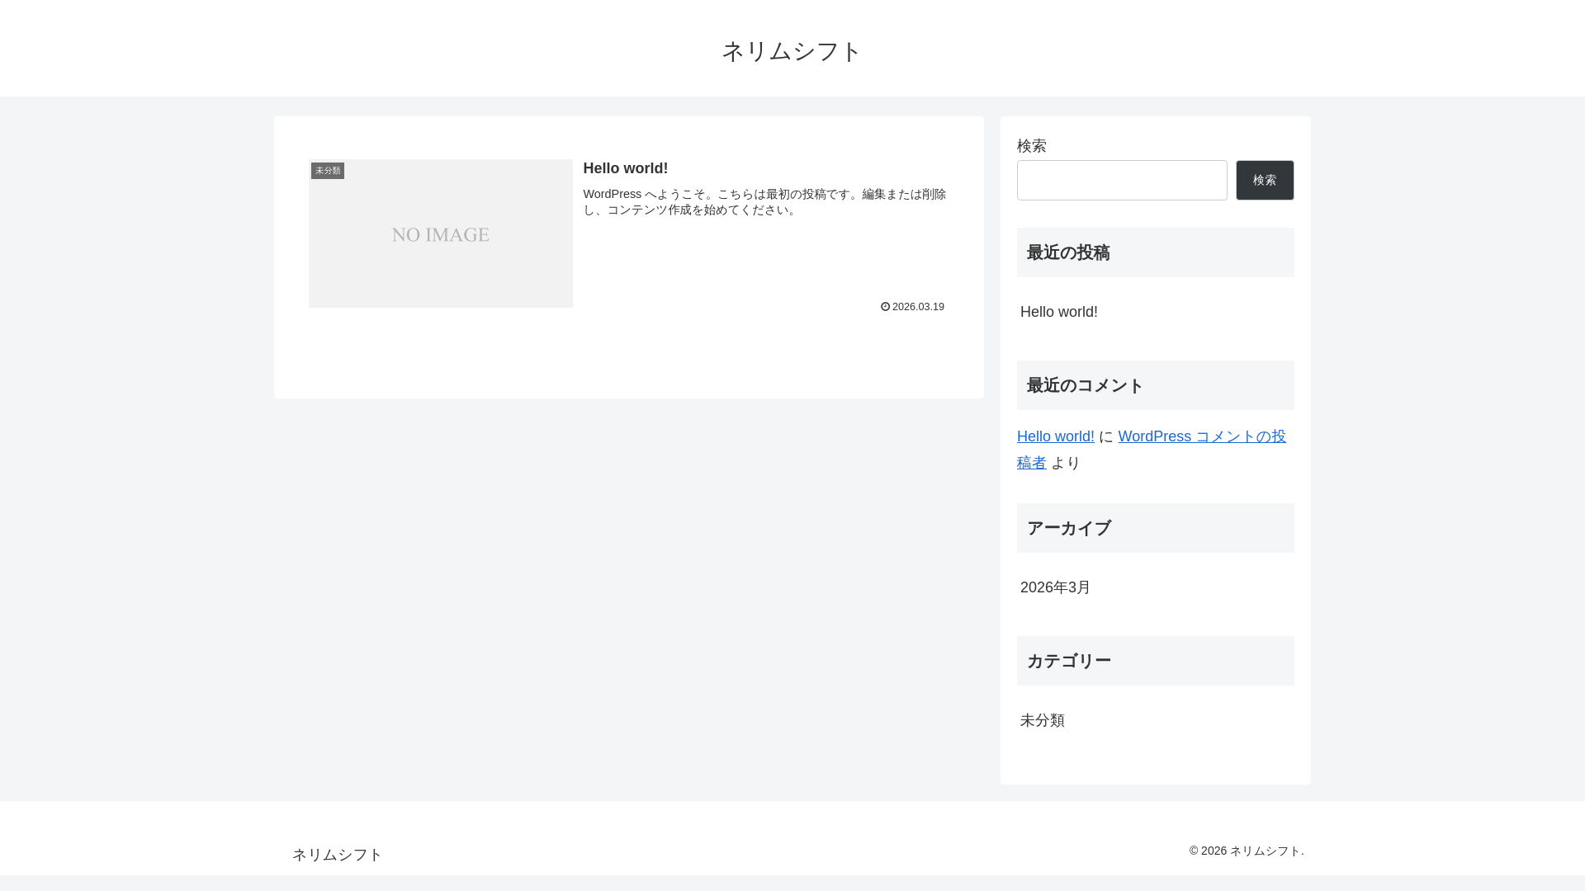Open the 未分類 category link in sidebar
The image size is (1585, 891).
pyautogui.click(x=1042, y=720)
